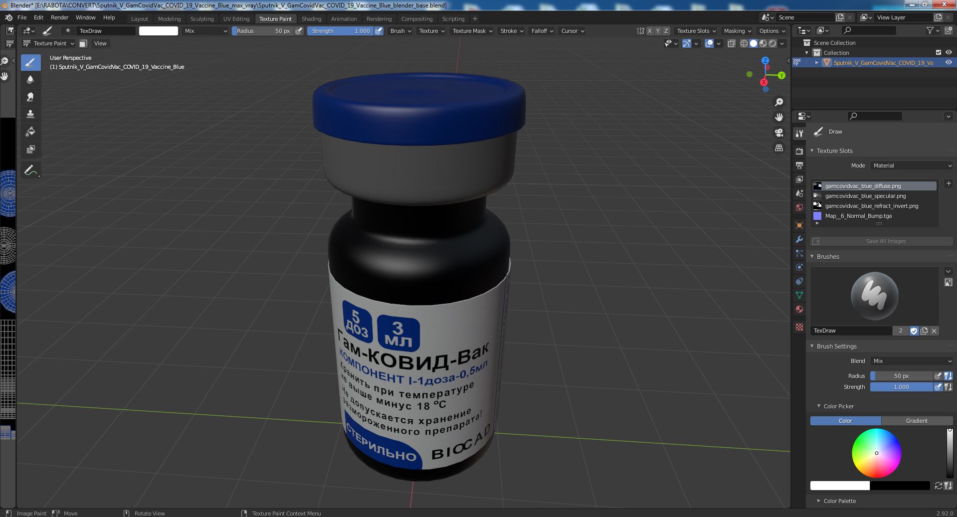Click the TexDraw brush name field
This screenshot has height=517, width=957.
tap(851, 331)
